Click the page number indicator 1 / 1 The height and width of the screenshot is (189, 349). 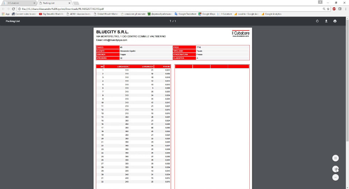[173, 21]
